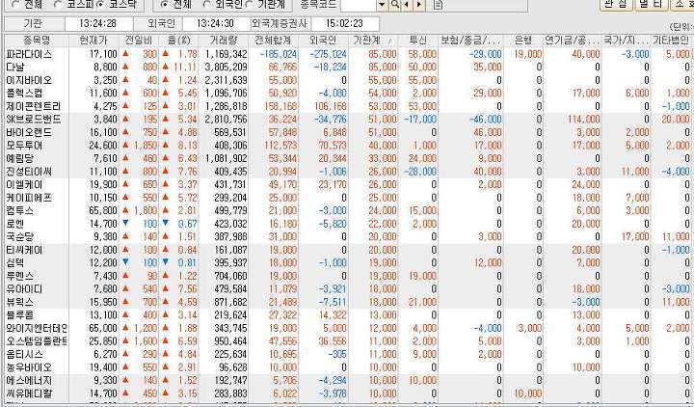The width and height of the screenshot is (694, 407).
Task: Sort by the 은행 column header
Action: [523, 41]
